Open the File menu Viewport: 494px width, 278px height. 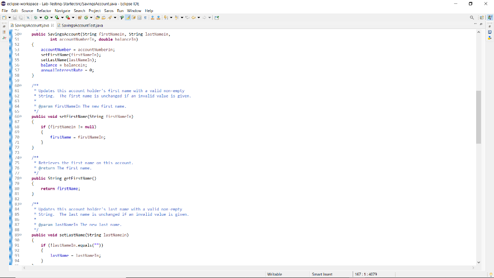(5, 11)
